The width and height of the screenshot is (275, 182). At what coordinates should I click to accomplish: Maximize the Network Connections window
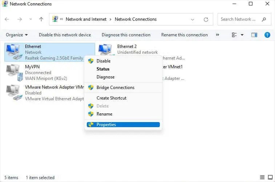pyautogui.click(x=251, y=4)
